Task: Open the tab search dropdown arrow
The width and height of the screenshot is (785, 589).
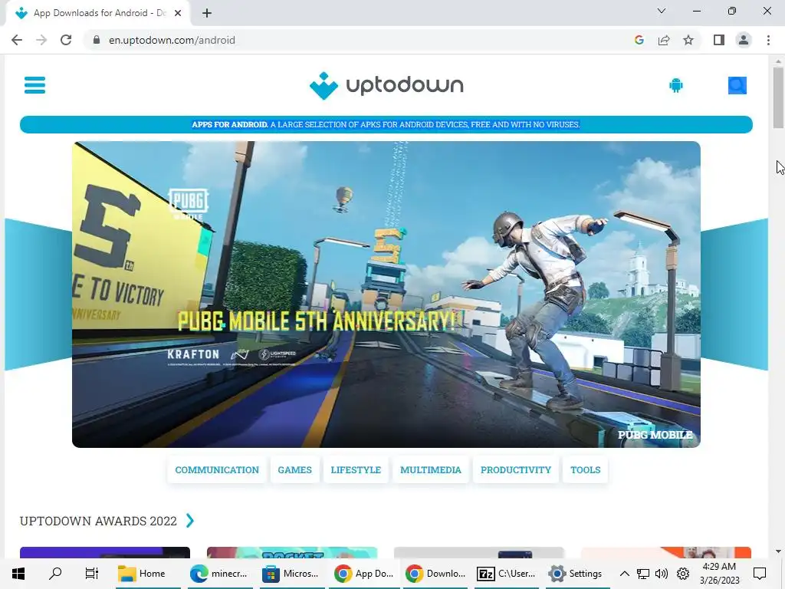Action: pyautogui.click(x=662, y=11)
